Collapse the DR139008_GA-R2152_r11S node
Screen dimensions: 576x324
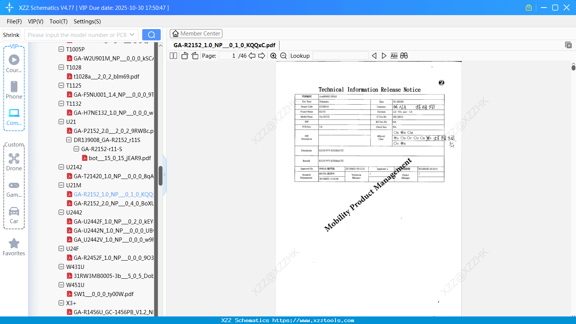[x=69, y=140]
